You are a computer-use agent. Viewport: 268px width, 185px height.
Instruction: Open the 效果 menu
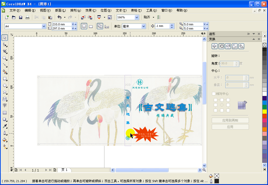pyautogui.click(x=91, y=10)
